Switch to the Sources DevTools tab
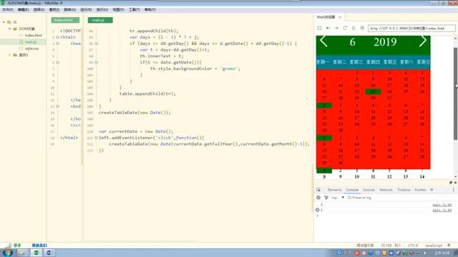 coord(369,190)
